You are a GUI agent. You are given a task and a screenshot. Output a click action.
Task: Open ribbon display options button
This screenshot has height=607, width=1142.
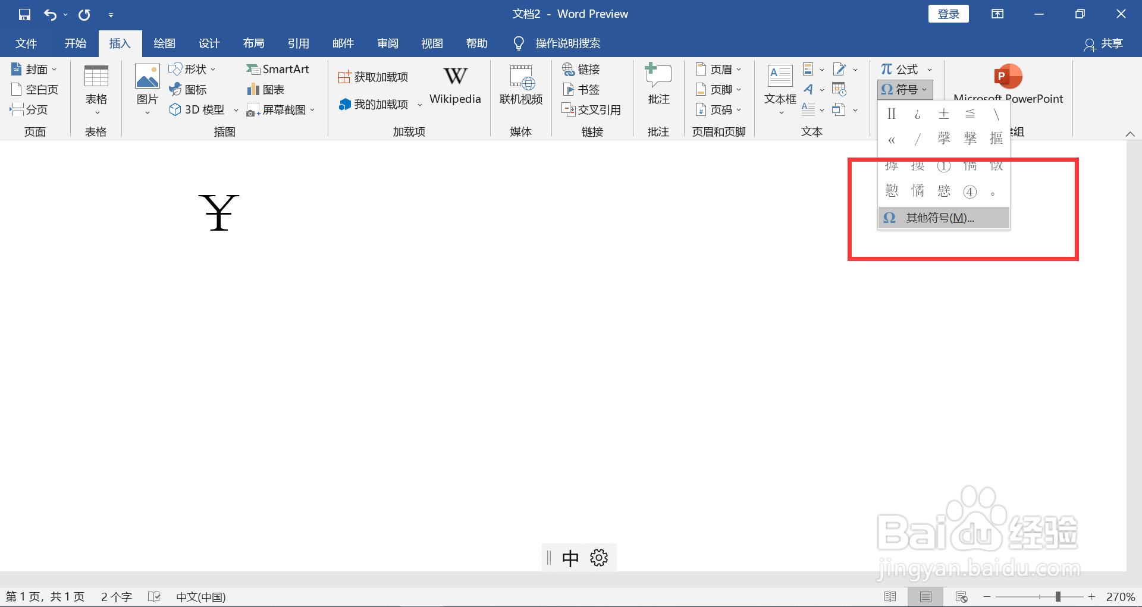pyautogui.click(x=997, y=14)
